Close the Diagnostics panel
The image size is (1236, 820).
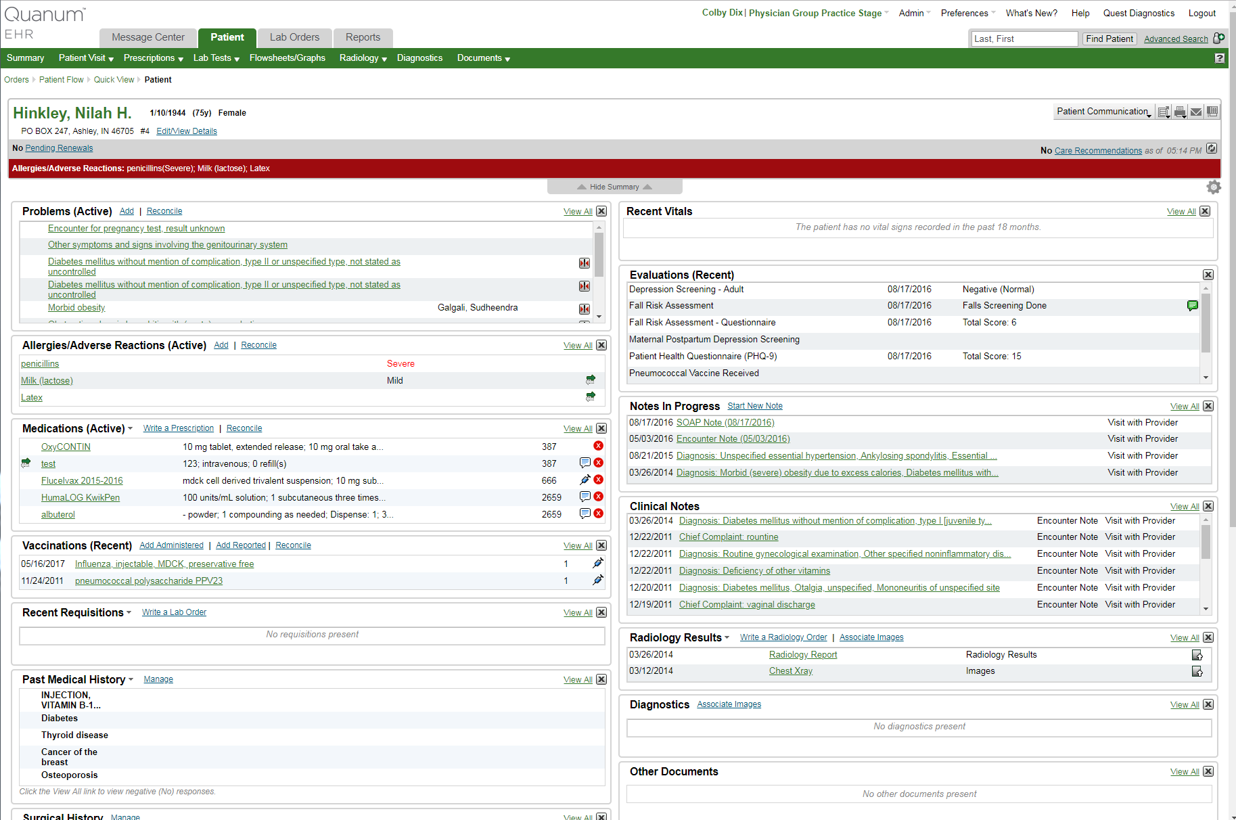(1208, 704)
